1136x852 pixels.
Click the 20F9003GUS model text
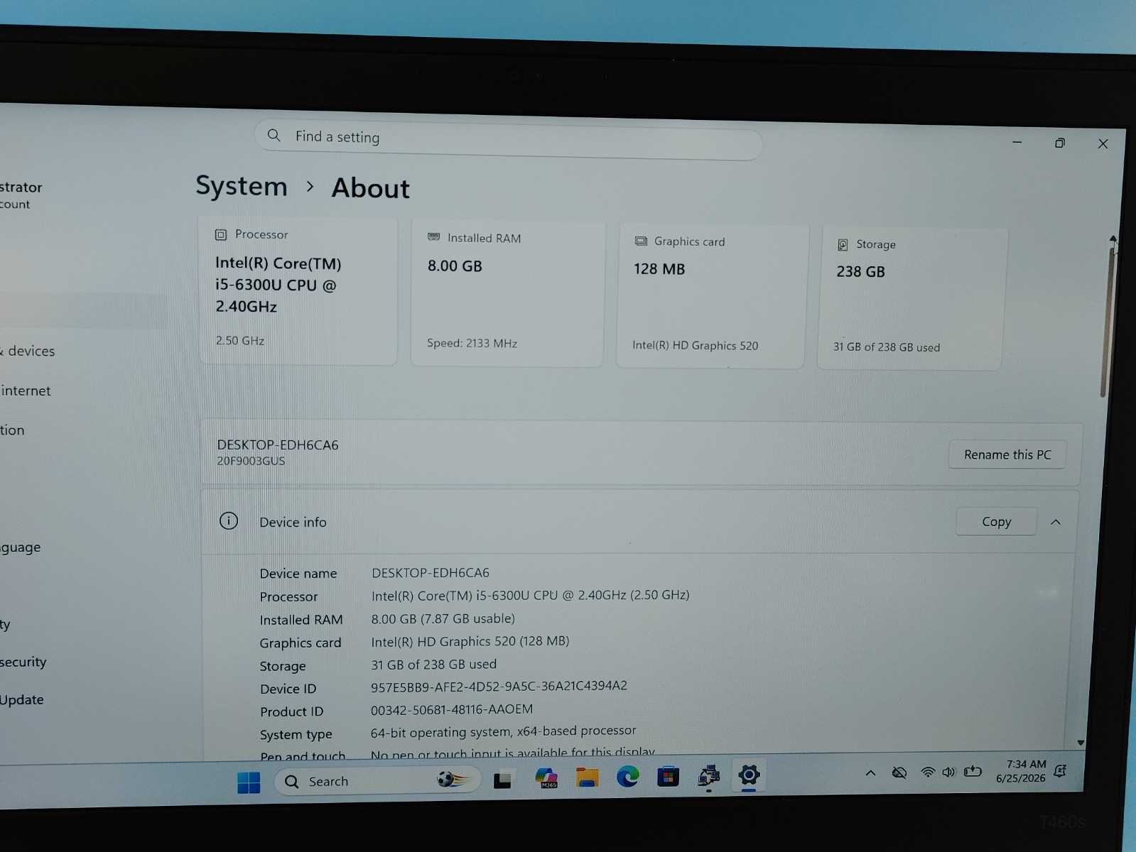[251, 461]
